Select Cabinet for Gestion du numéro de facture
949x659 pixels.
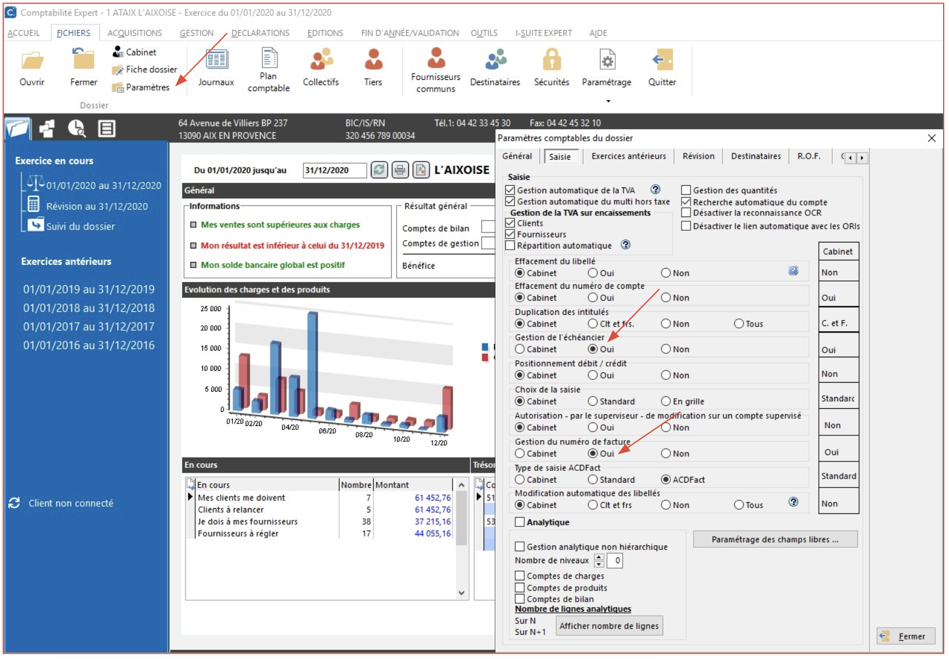point(520,453)
